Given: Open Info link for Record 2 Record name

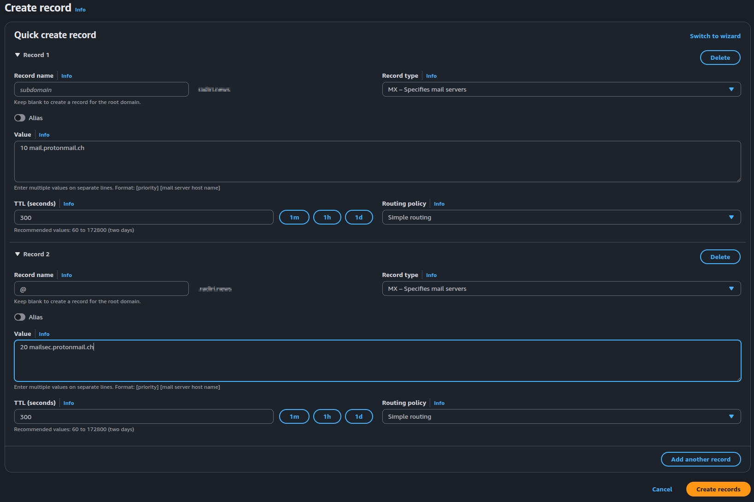Looking at the screenshot, I should pyautogui.click(x=66, y=275).
